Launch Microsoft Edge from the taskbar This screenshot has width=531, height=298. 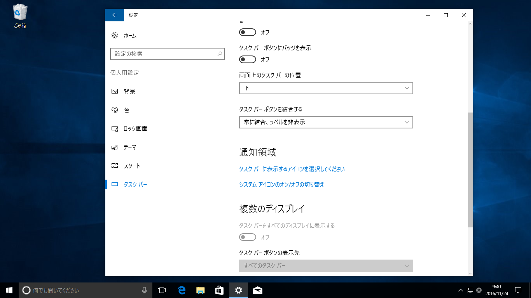[180, 290]
